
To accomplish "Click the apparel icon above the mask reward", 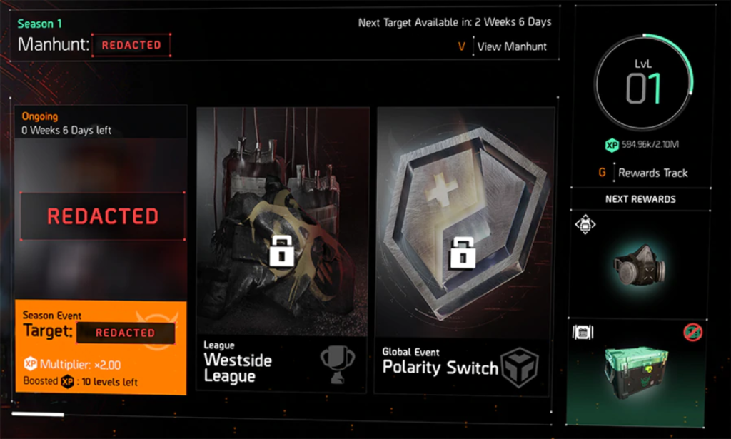I will coord(585,225).
